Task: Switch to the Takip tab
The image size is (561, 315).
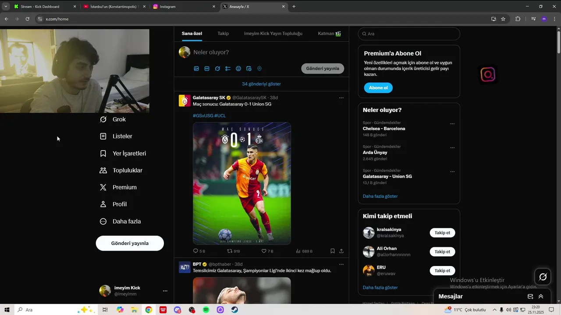Action: point(223,34)
